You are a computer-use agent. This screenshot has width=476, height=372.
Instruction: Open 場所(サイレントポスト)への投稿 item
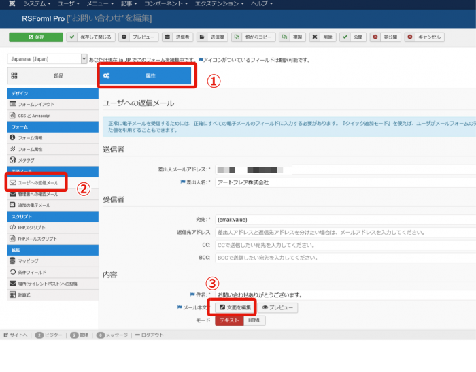click(x=53, y=284)
